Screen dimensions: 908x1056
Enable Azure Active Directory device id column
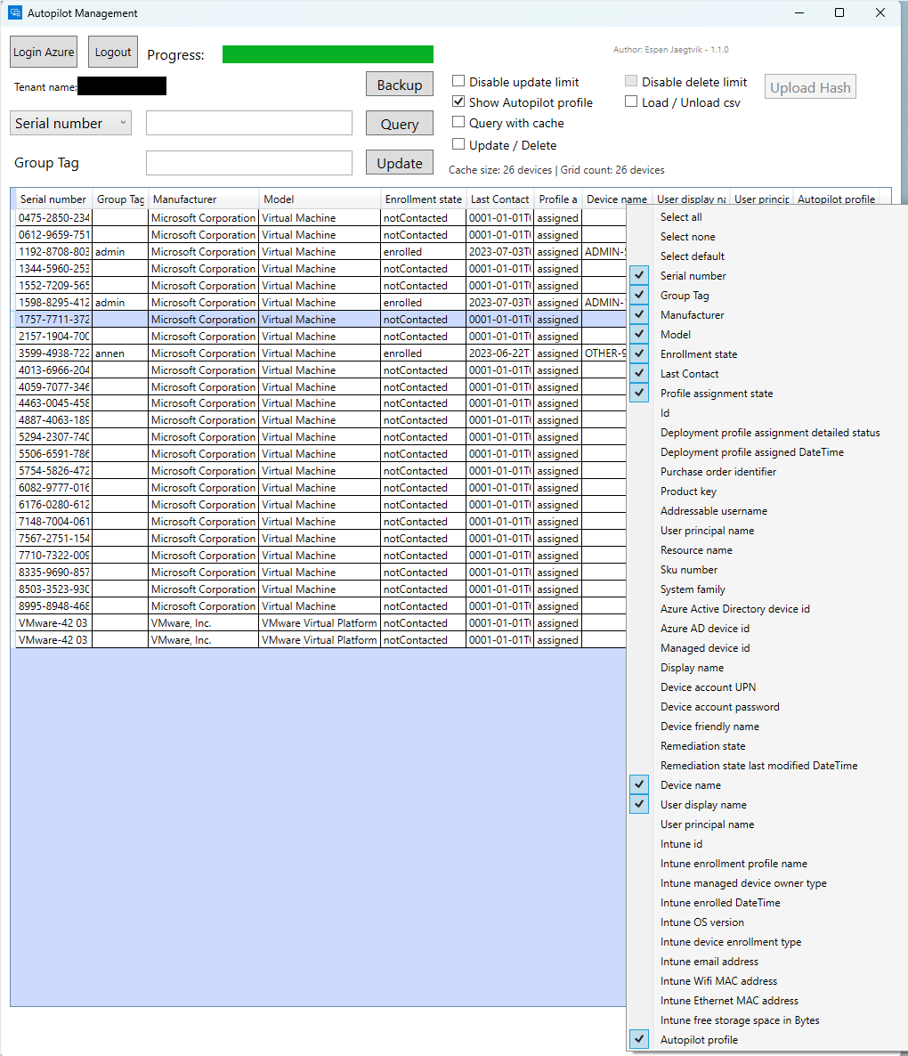point(735,608)
